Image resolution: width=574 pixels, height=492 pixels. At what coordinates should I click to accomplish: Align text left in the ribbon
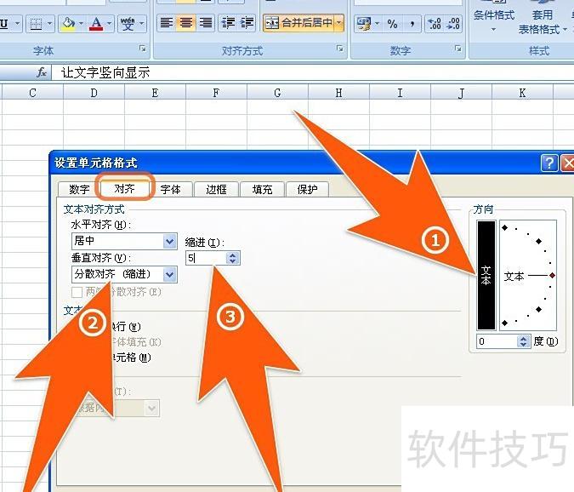click(x=167, y=23)
